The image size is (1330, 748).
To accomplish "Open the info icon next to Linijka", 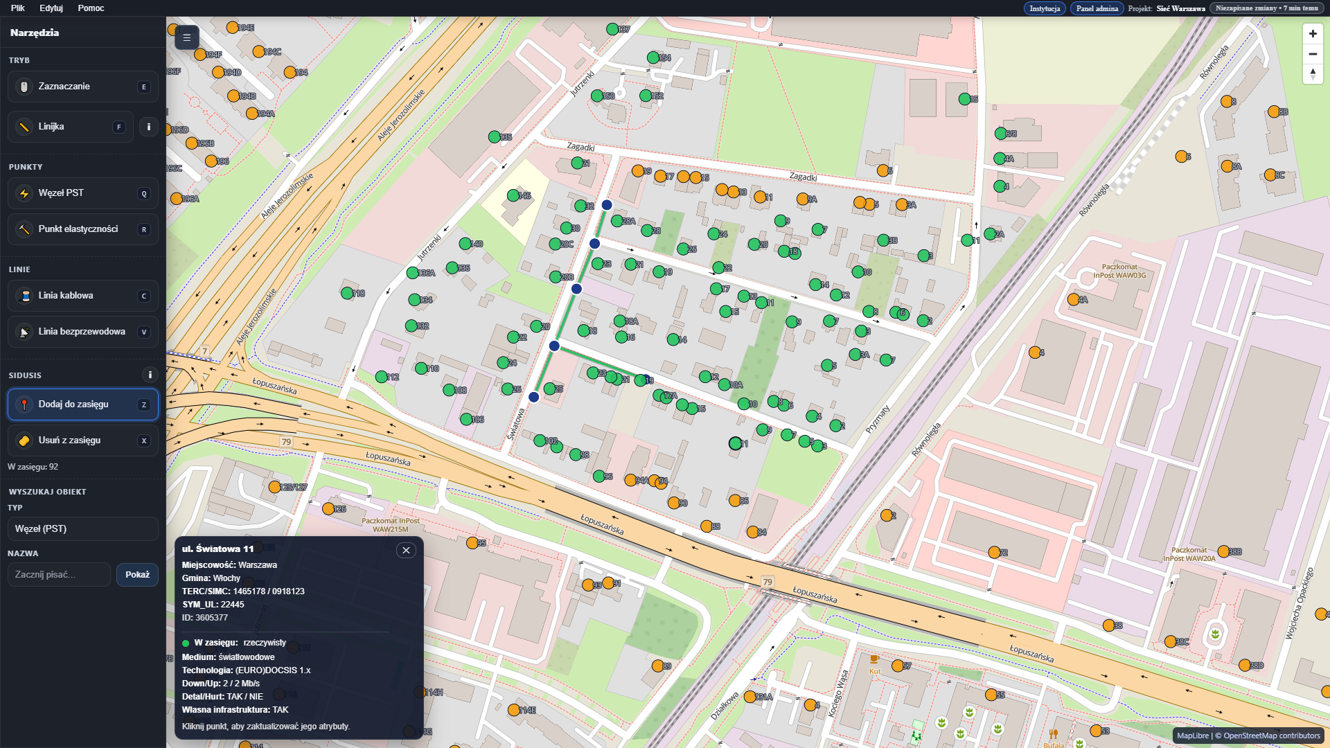I will coord(148,127).
